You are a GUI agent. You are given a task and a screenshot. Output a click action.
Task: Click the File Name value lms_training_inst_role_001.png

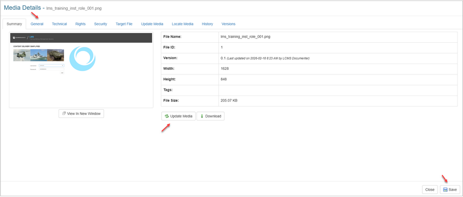(x=245, y=37)
